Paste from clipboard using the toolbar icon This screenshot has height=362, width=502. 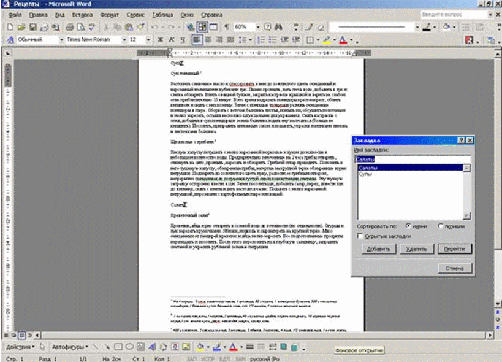point(129,27)
